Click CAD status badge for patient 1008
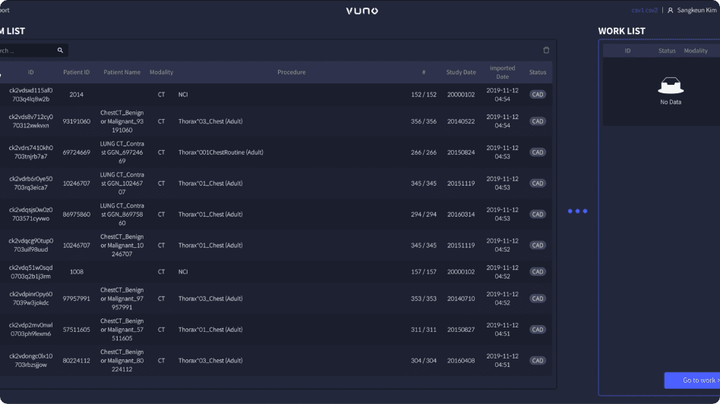The width and height of the screenshot is (720, 404). (538, 271)
